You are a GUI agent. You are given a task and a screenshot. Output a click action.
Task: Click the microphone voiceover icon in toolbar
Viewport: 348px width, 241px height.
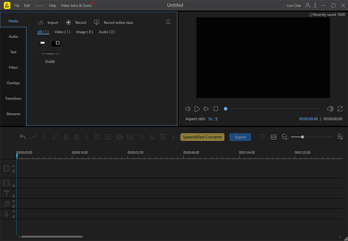[x=152, y=137]
